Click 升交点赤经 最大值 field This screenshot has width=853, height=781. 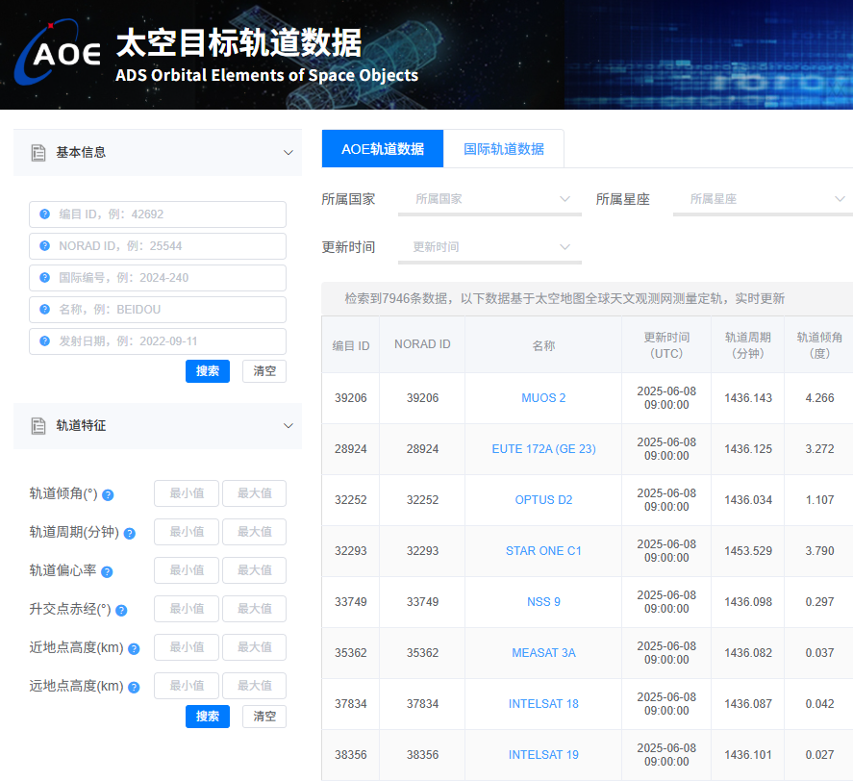coord(254,609)
